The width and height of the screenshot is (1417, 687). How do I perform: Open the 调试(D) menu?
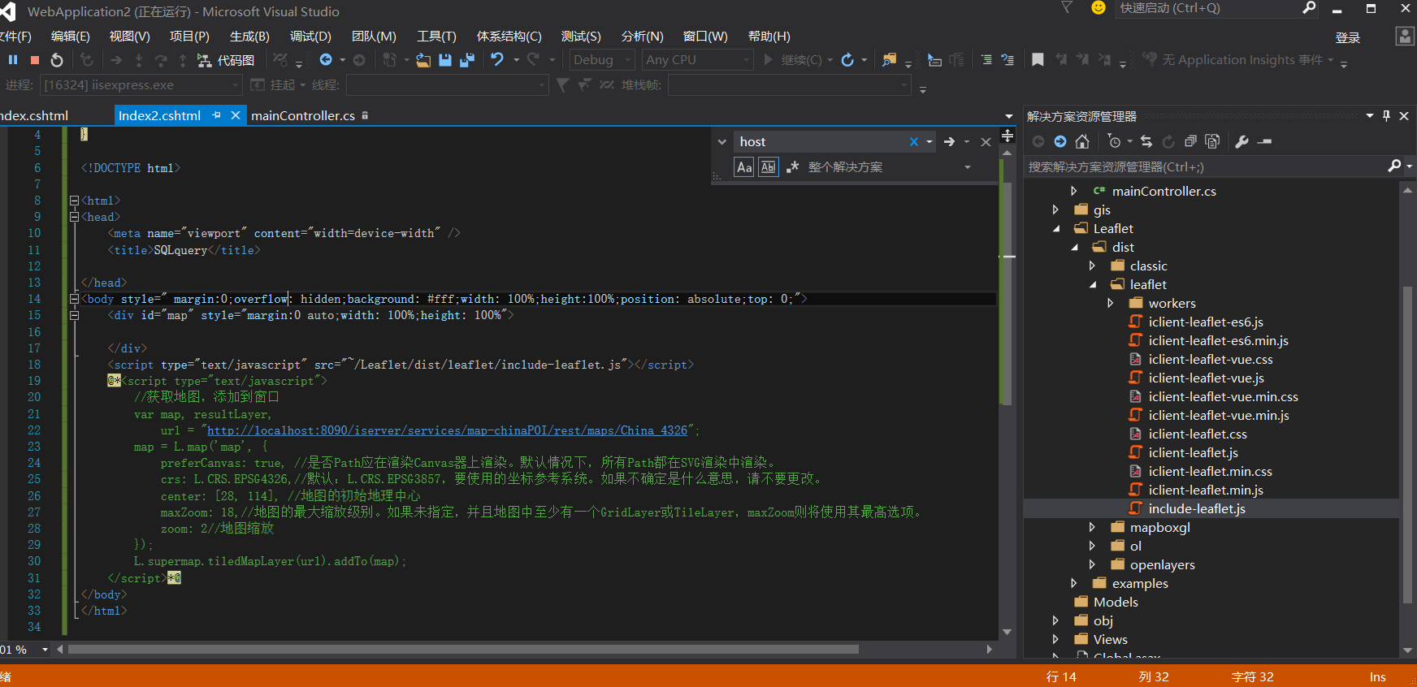coord(310,37)
